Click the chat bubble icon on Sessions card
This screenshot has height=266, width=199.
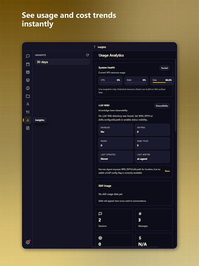[100, 214]
